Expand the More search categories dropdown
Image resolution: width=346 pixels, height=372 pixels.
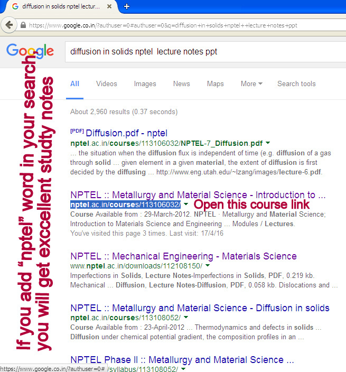click(251, 83)
